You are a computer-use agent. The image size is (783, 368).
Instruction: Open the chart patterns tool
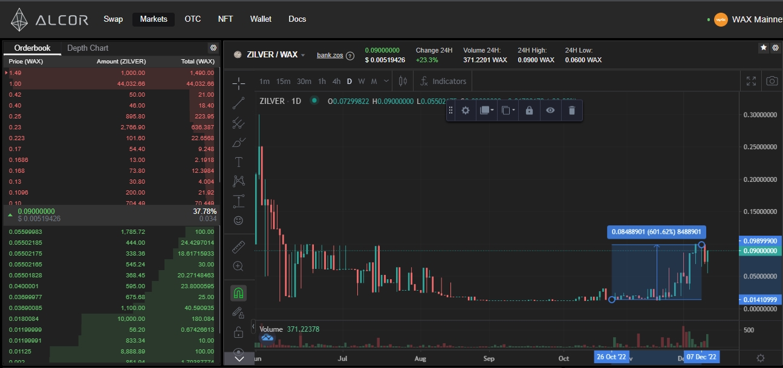click(239, 181)
